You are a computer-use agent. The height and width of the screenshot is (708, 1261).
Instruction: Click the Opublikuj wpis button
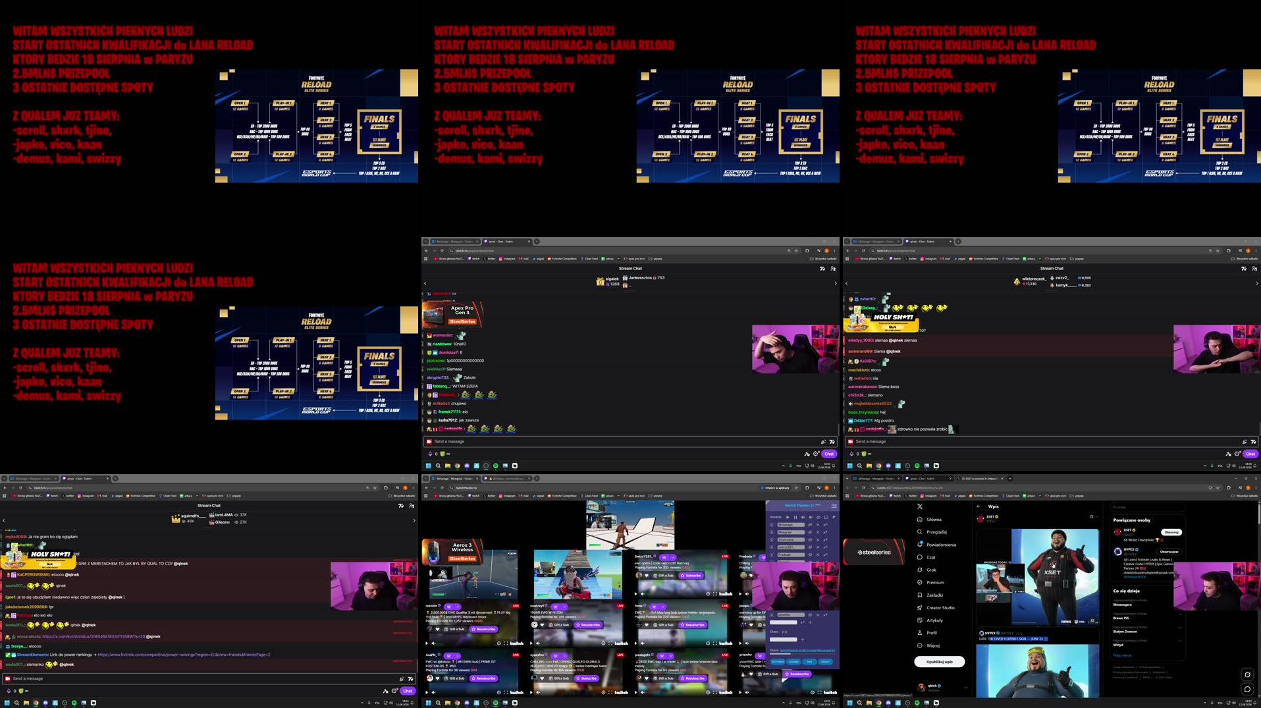[940, 662]
